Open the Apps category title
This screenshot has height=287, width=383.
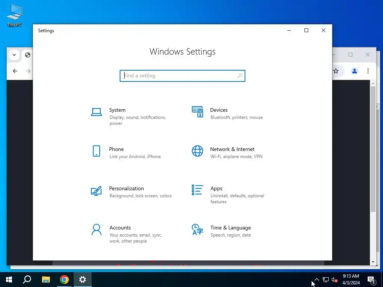pyautogui.click(x=217, y=188)
